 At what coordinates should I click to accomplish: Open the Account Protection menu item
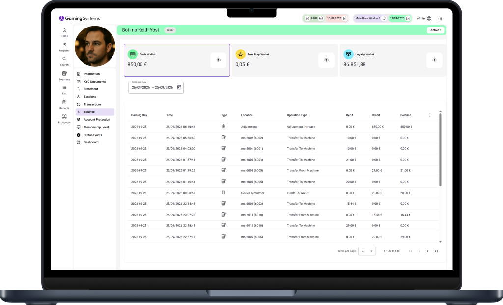coord(95,120)
